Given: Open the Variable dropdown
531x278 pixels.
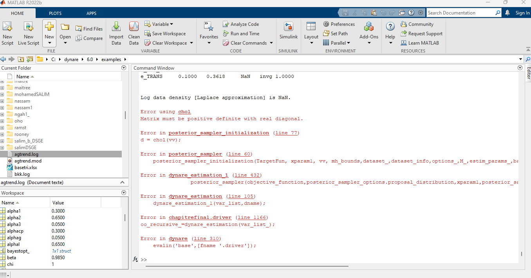Looking at the screenshot, I should click(159, 24).
